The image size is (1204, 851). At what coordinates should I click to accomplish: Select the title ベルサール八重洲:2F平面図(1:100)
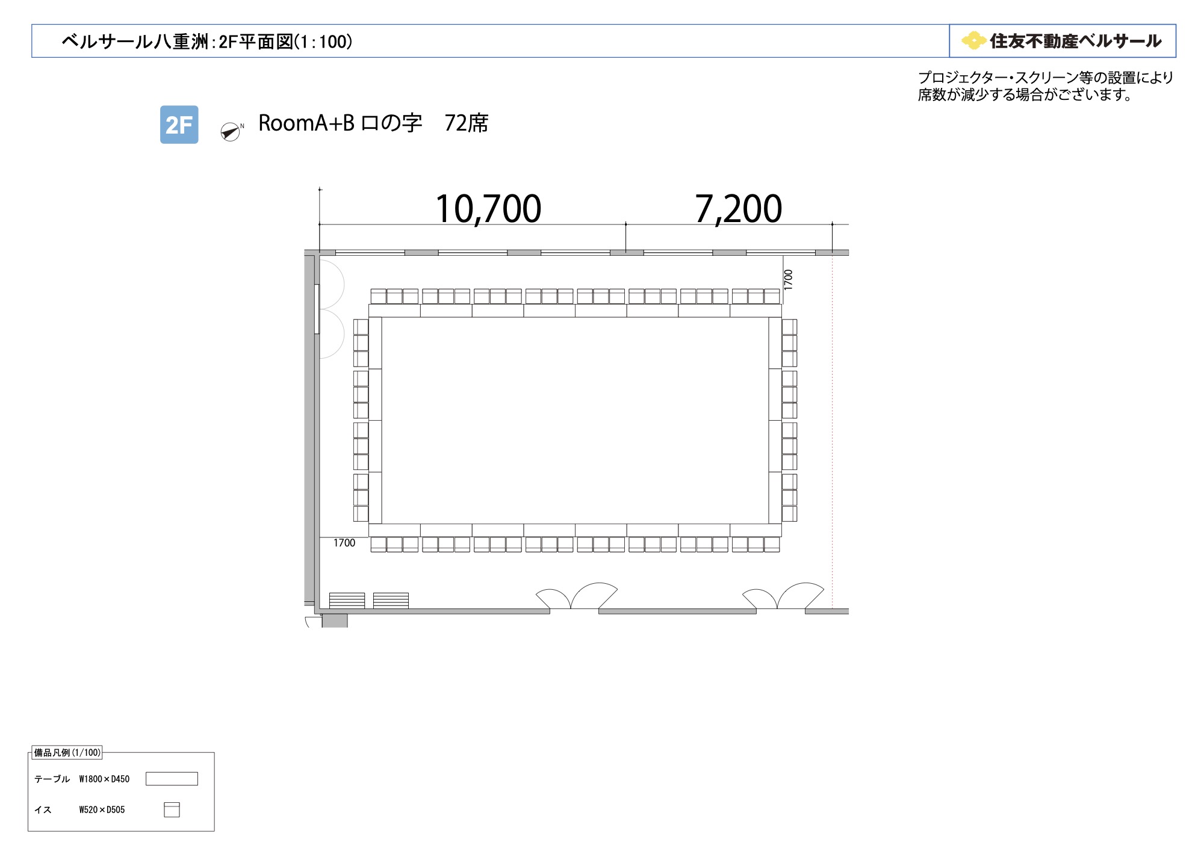click(207, 42)
